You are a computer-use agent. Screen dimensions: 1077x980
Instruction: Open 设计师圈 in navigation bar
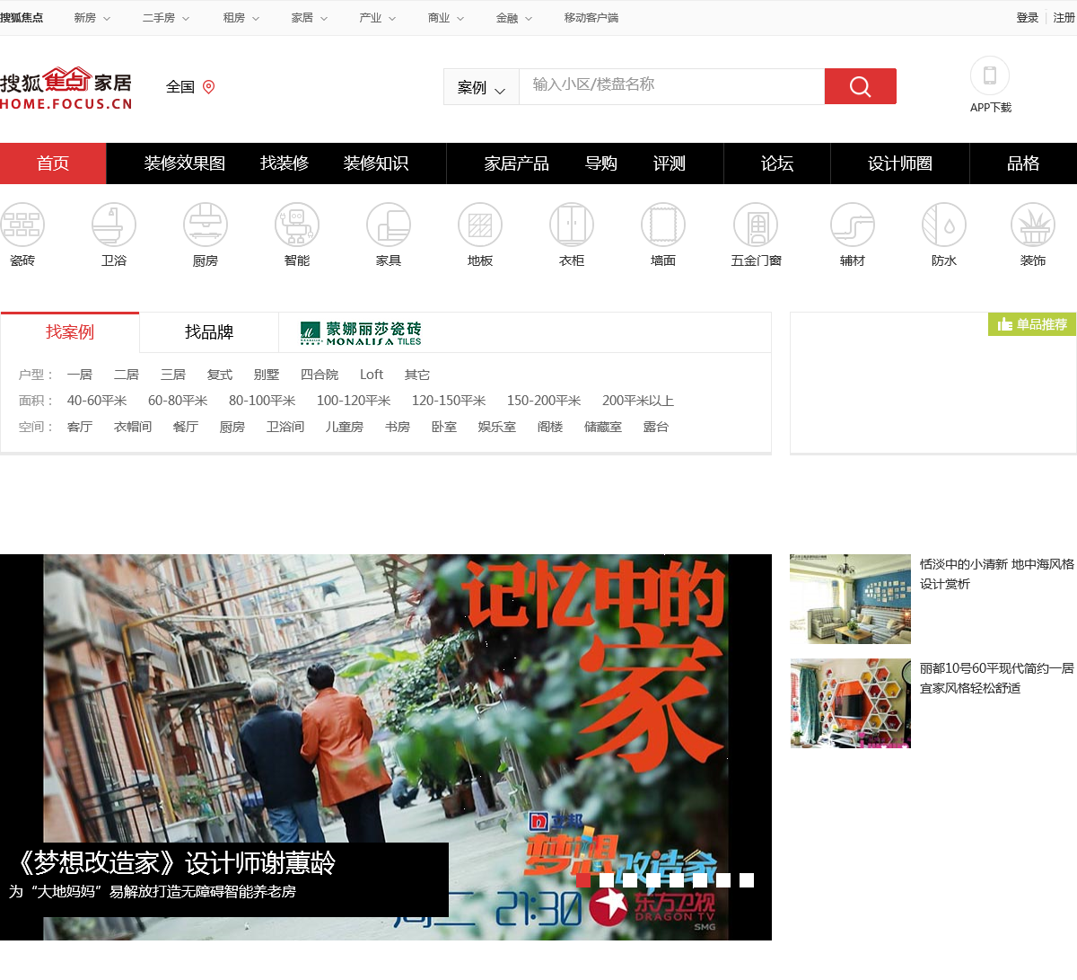(900, 163)
